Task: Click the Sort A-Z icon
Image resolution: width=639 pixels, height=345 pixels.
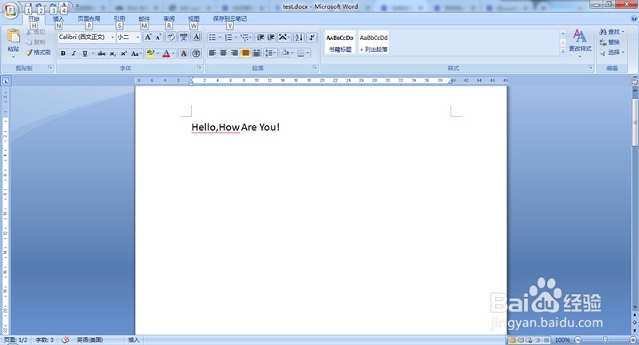Action: (299, 38)
